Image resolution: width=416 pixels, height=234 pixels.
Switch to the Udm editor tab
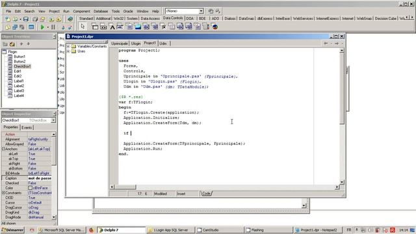pos(163,44)
